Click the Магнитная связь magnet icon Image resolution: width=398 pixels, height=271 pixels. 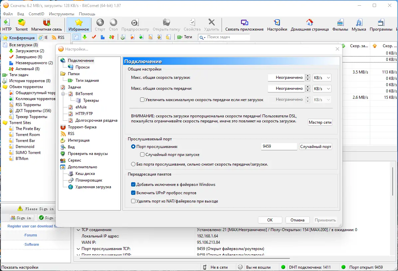[x=47, y=25]
